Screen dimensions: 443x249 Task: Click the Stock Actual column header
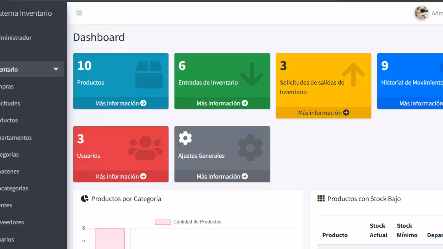coord(378,231)
